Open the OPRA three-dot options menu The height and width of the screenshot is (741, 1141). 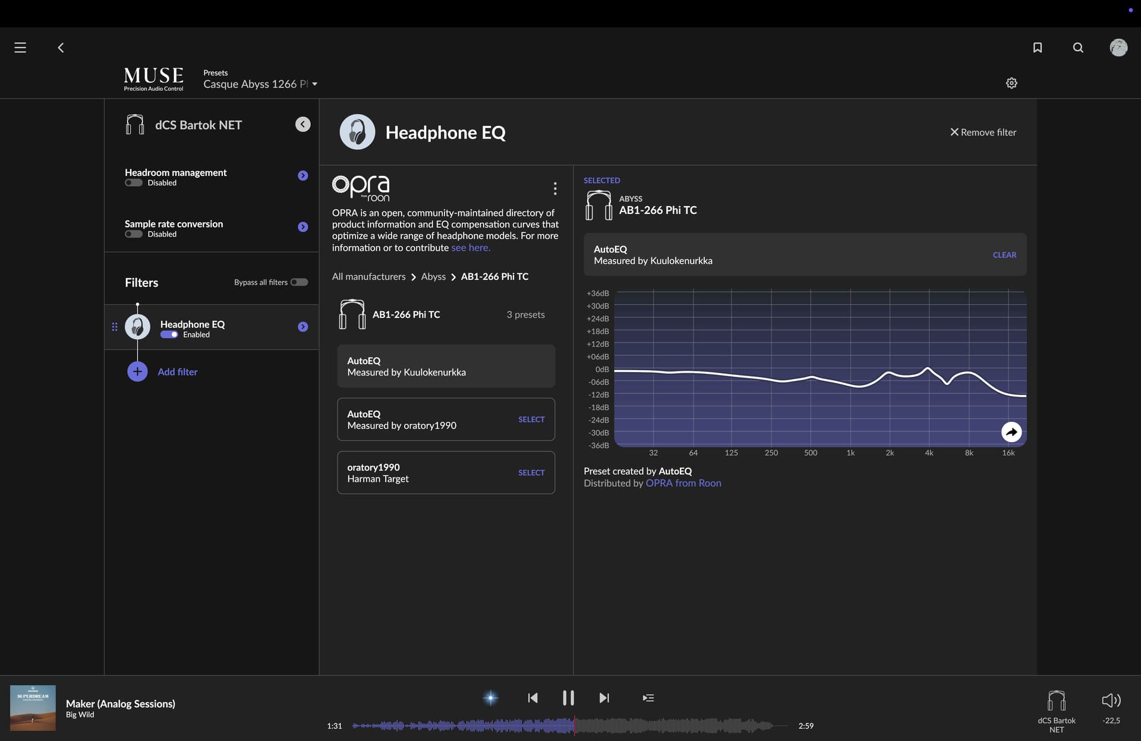[555, 188]
